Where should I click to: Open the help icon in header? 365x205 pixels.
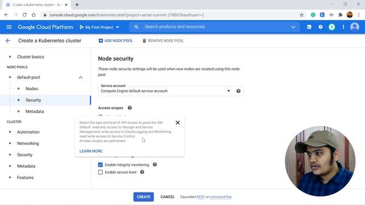[321, 27]
